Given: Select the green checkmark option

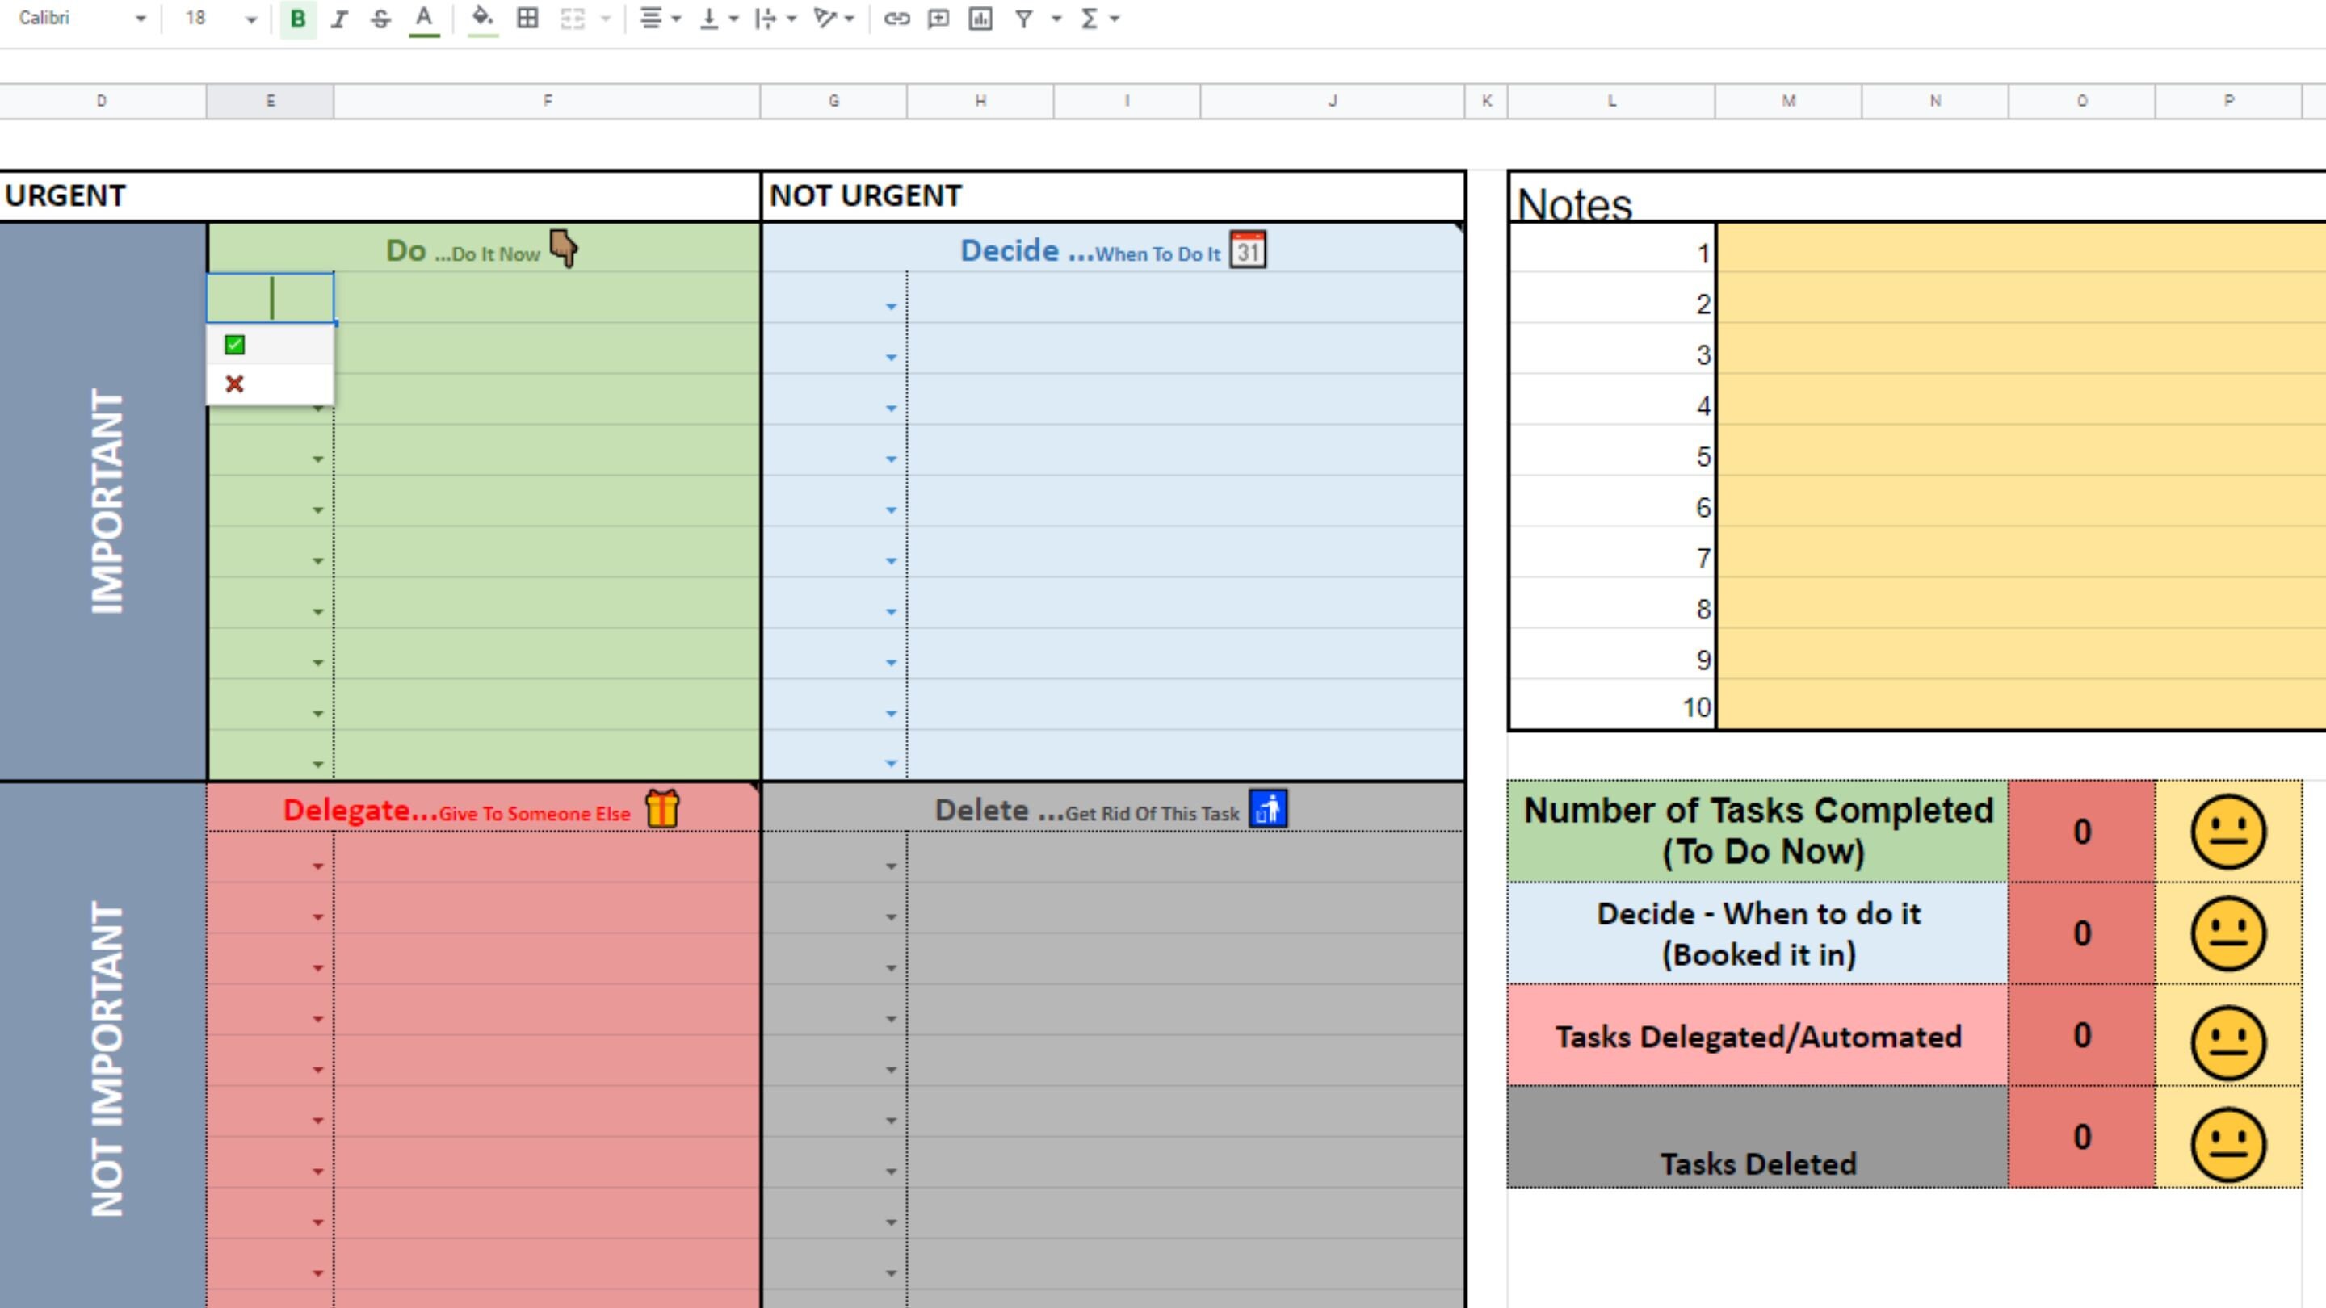Looking at the screenshot, I should coord(270,345).
